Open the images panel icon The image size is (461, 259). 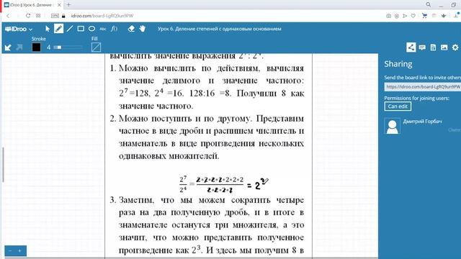coord(444,47)
